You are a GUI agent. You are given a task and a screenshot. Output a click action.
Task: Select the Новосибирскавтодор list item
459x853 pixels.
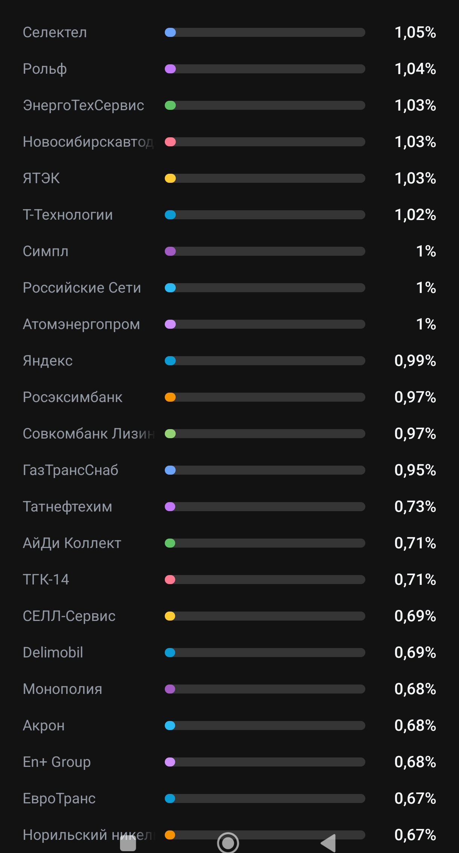(229, 142)
